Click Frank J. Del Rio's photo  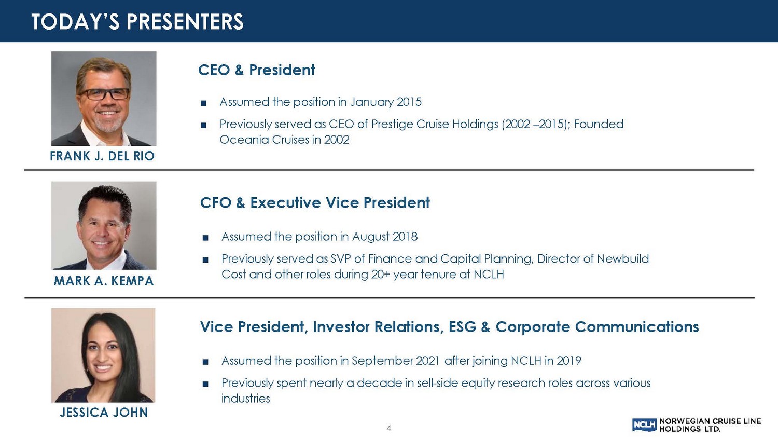[104, 99]
